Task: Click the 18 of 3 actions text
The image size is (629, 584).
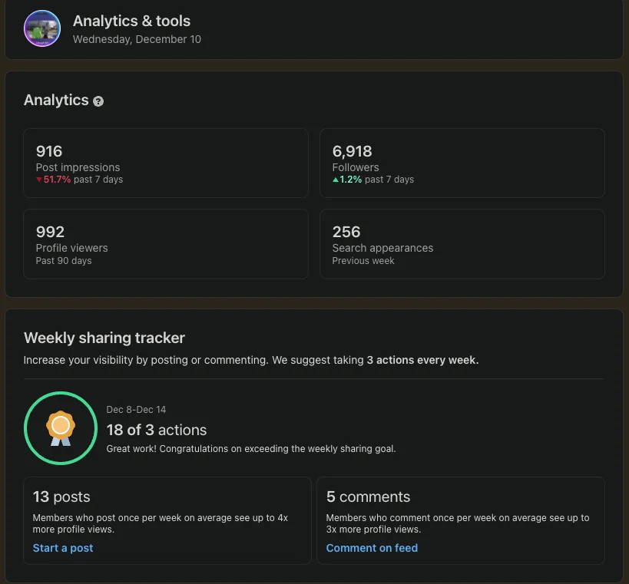Action: click(x=157, y=430)
